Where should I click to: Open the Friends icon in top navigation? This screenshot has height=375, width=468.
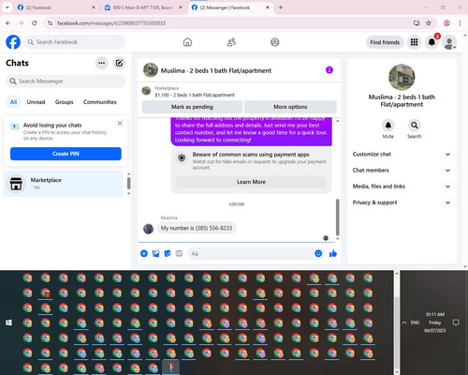click(x=231, y=42)
